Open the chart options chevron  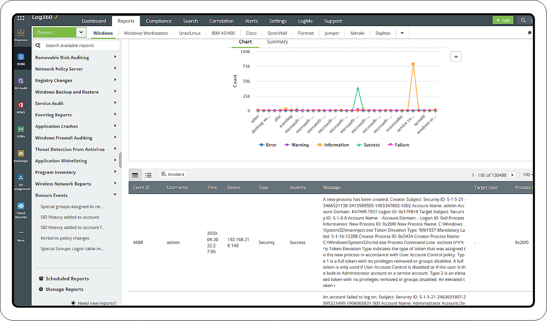point(455,56)
